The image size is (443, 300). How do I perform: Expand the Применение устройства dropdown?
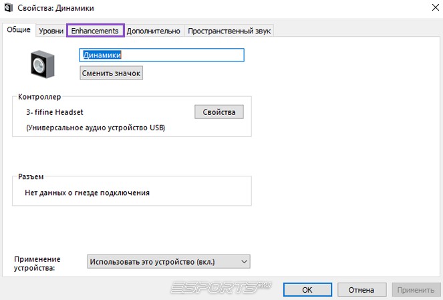(168, 261)
